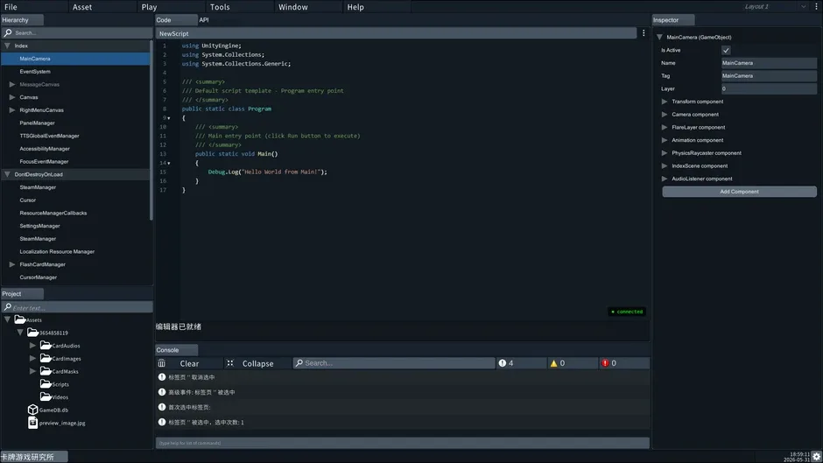
Task: Click the console command input field
Action: (x=403, y=443)
